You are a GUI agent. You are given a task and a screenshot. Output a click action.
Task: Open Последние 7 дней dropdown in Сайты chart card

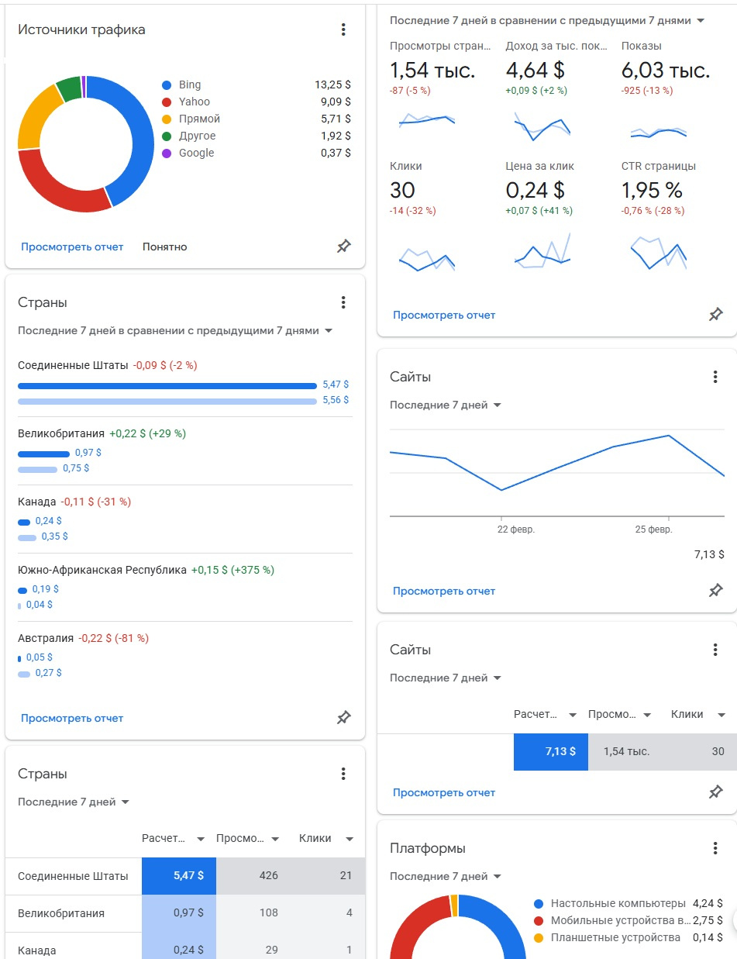tap(446, 405)
